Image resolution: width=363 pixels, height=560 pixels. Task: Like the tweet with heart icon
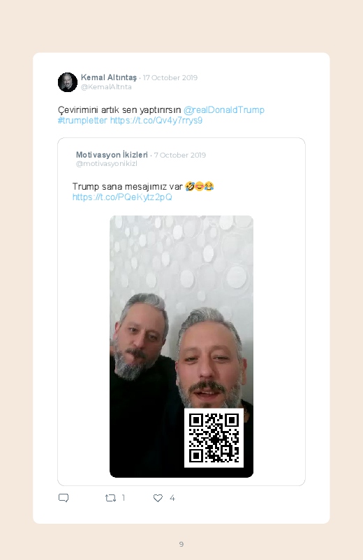point(158,498)
